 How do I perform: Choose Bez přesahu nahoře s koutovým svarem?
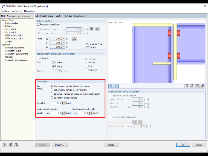tap(52, 86)
